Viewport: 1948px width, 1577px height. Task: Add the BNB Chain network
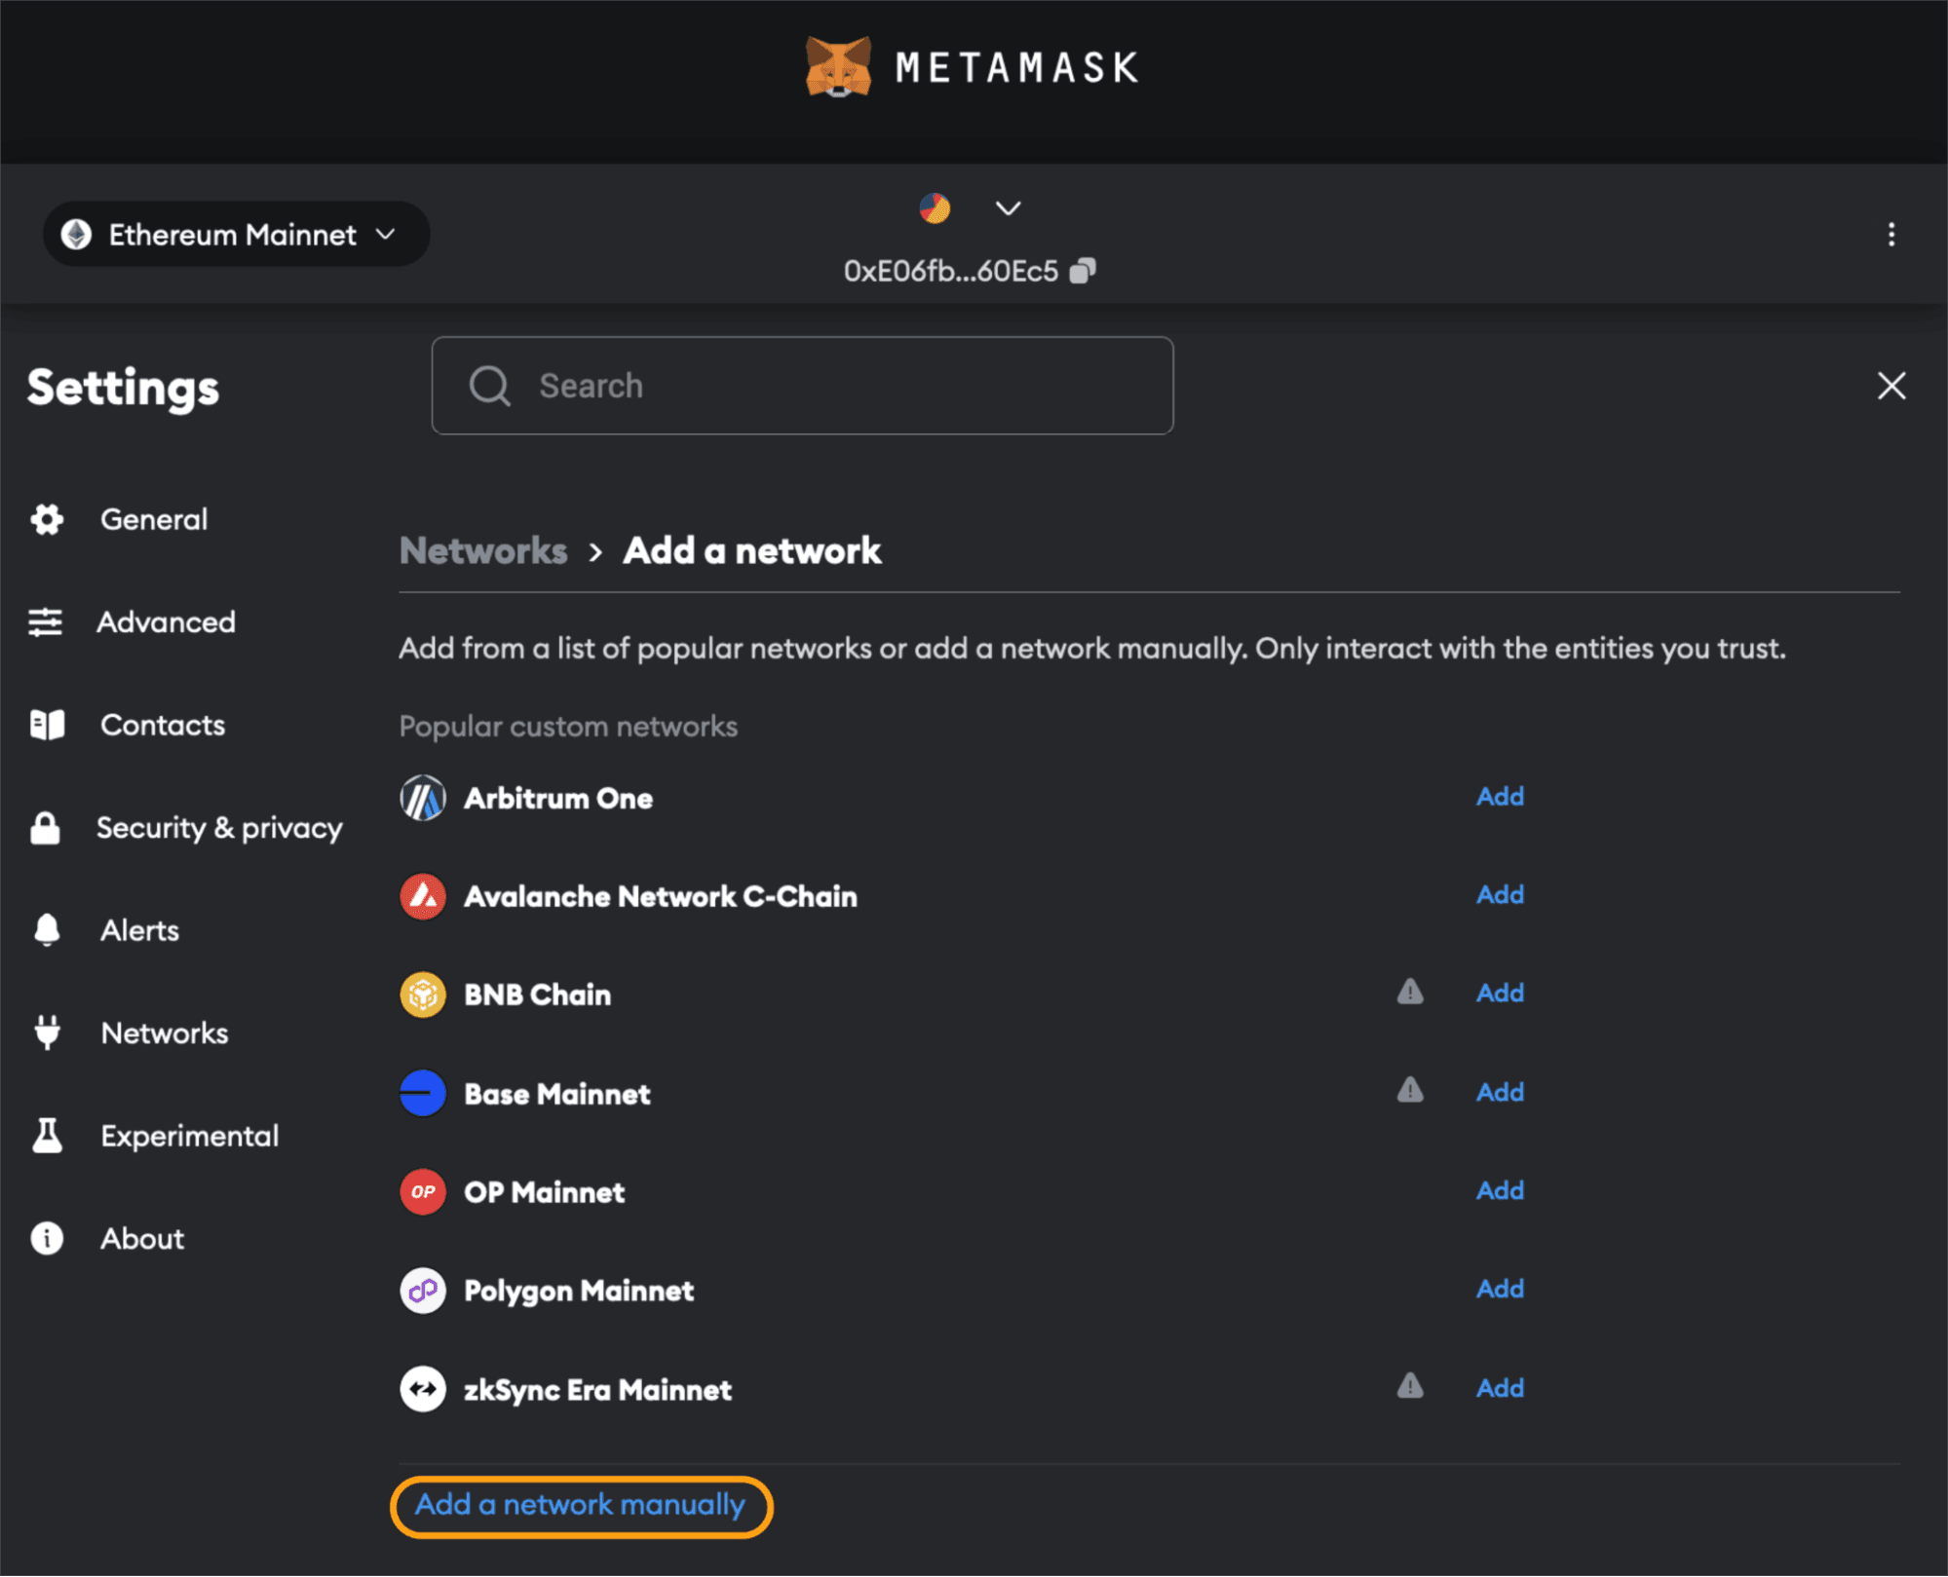[1500, 994]
